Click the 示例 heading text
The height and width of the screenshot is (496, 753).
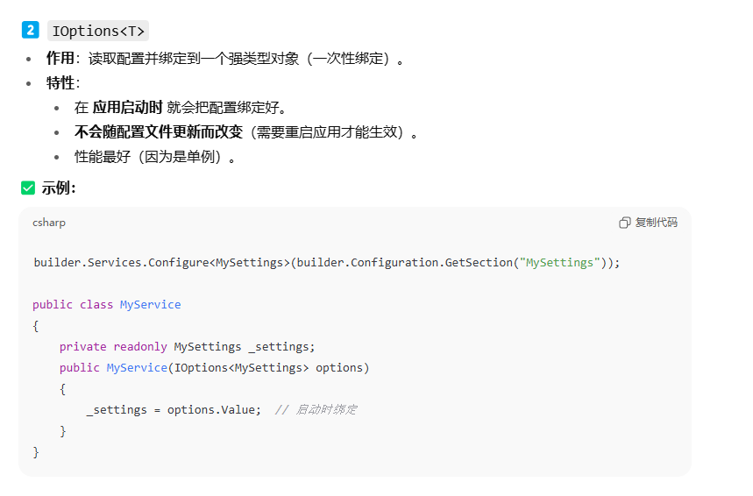(x=59, y=188)
